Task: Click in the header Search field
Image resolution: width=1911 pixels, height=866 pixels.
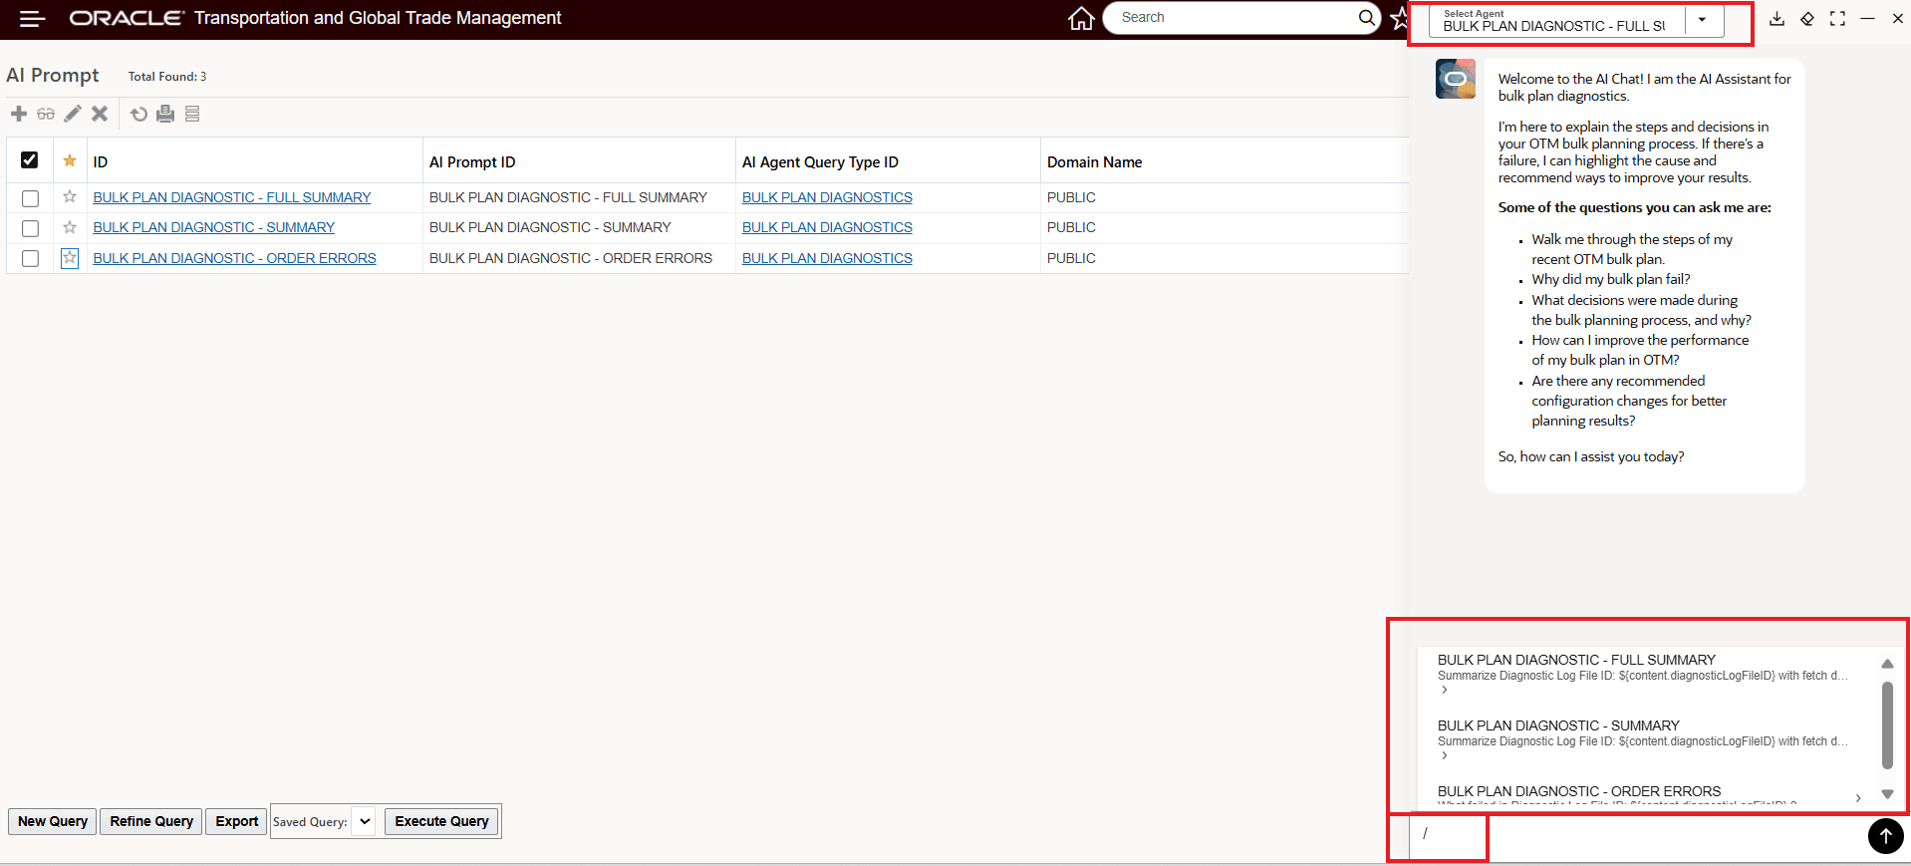Action: [1235, 17]
